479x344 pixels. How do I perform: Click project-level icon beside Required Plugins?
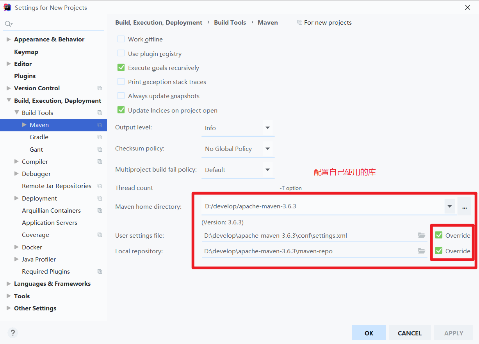(x=100, y=272)
